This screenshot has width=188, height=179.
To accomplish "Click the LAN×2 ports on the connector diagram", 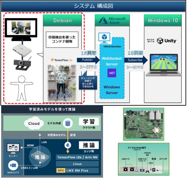I will pos(129,169).
